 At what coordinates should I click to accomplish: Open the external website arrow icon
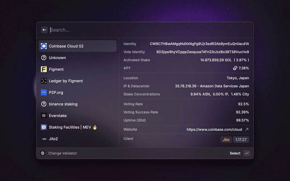(247, 129)
